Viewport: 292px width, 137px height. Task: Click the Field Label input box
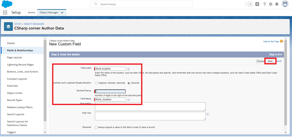(x=110, y=69)
